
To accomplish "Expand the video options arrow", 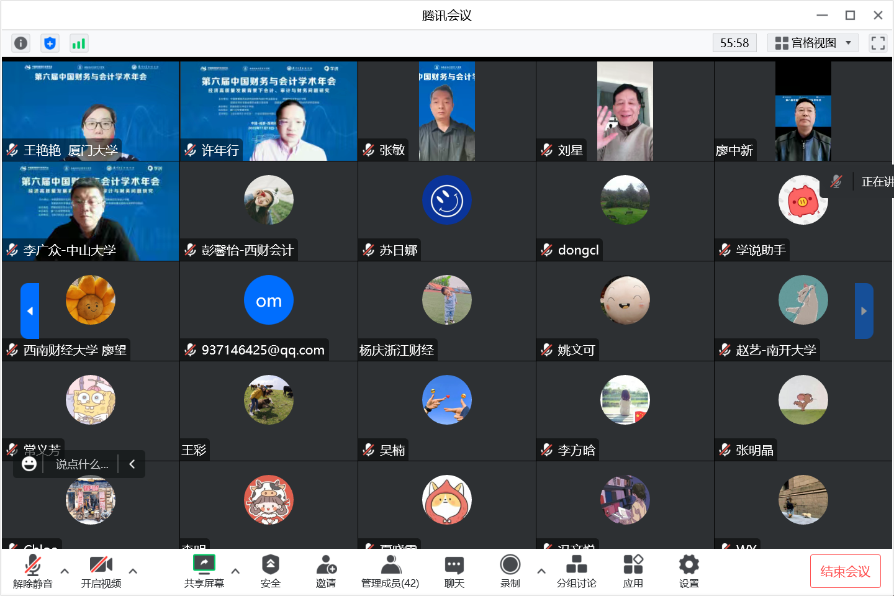I will click(x=133, y=571).
